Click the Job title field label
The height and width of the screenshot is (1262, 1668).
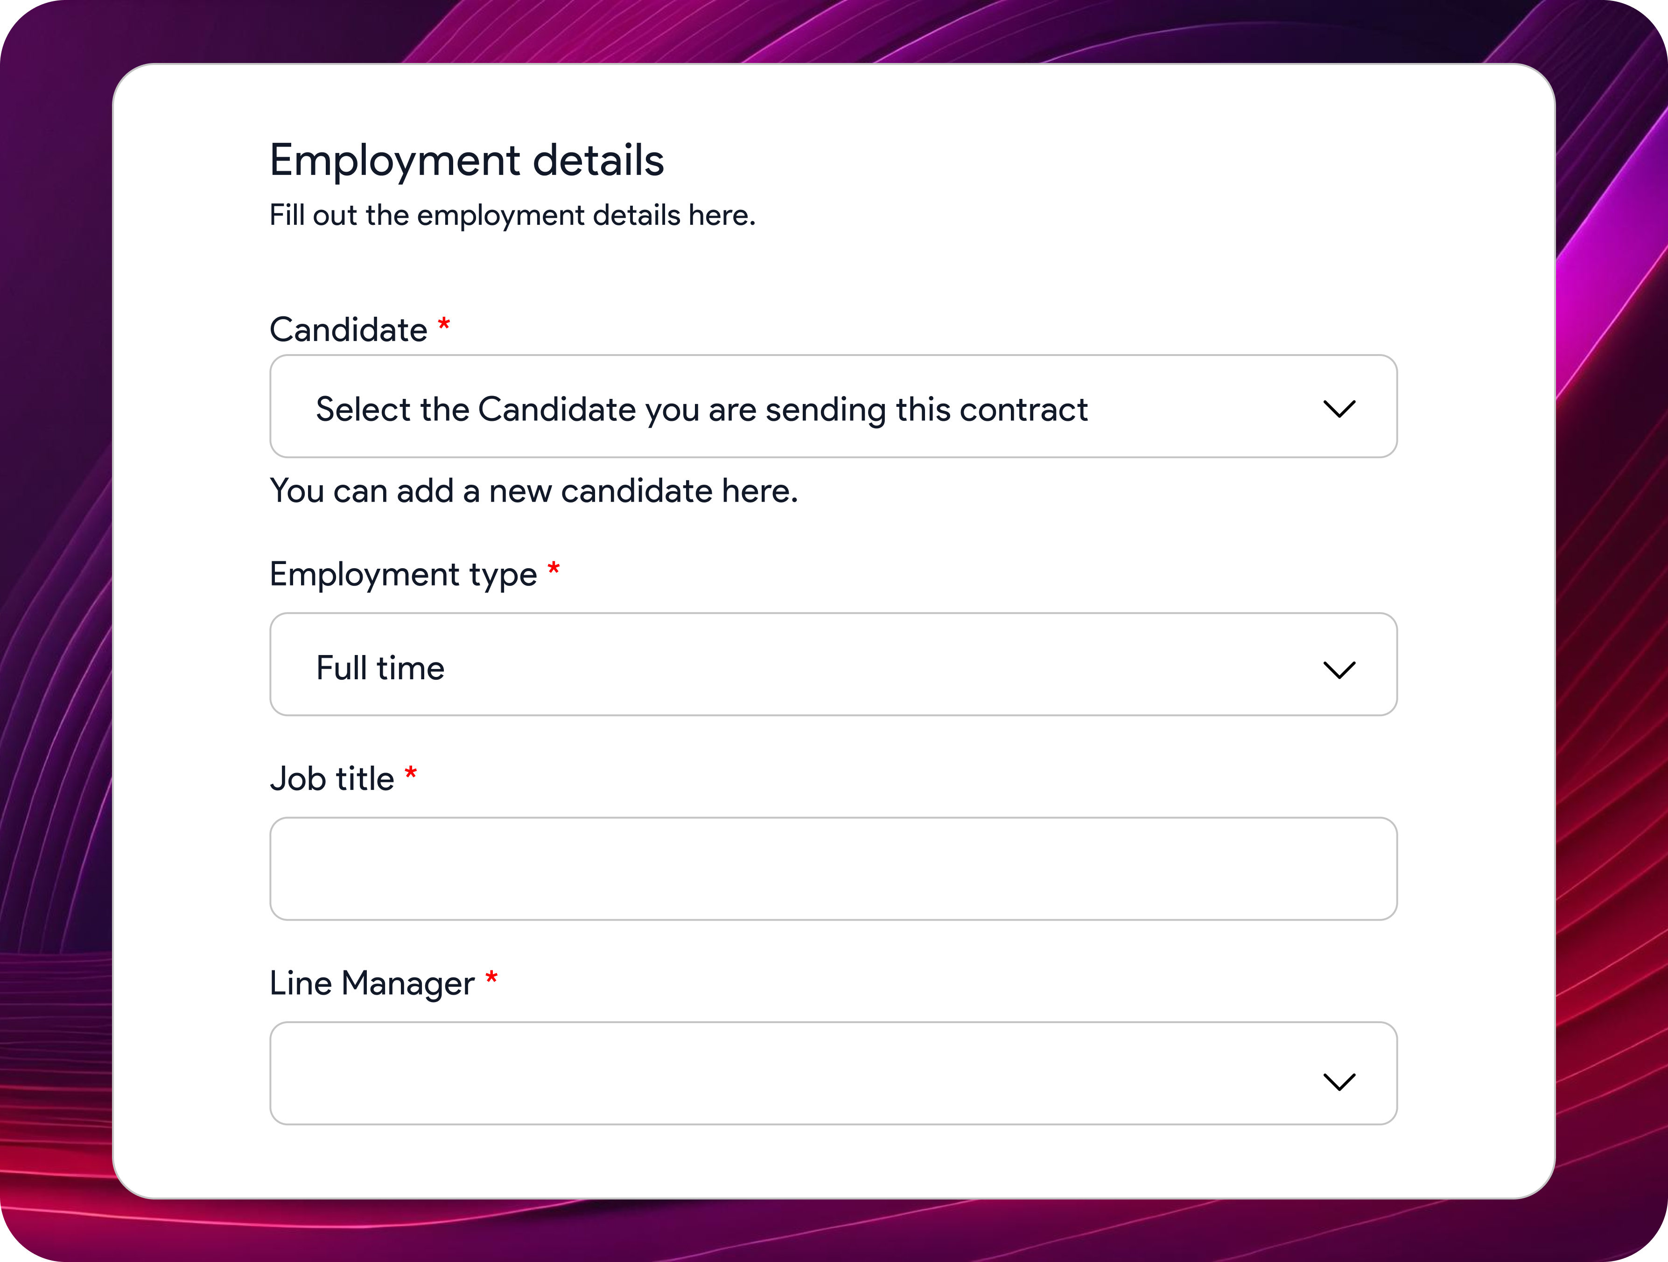332,778
